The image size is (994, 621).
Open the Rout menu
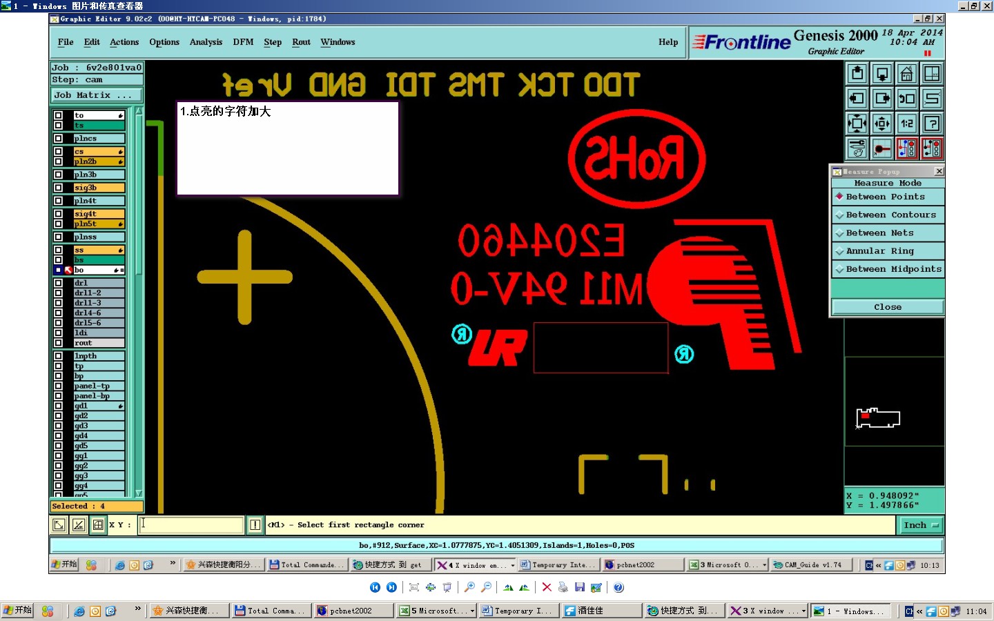301,42
